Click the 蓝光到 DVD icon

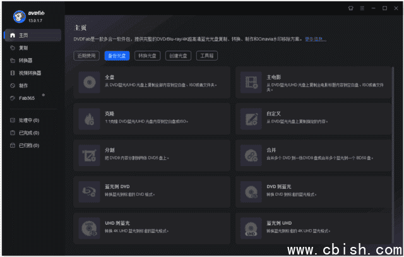90,192
